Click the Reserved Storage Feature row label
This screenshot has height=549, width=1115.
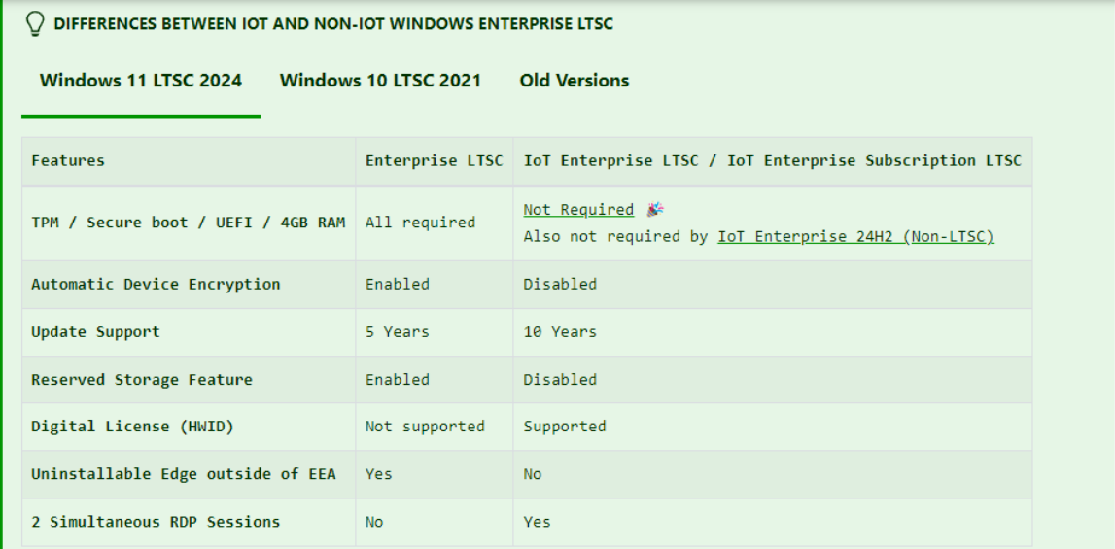[x=142, y=379]
